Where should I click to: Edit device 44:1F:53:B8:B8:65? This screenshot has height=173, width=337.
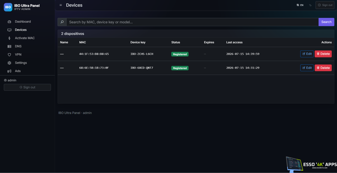click(x=307, y=54)
